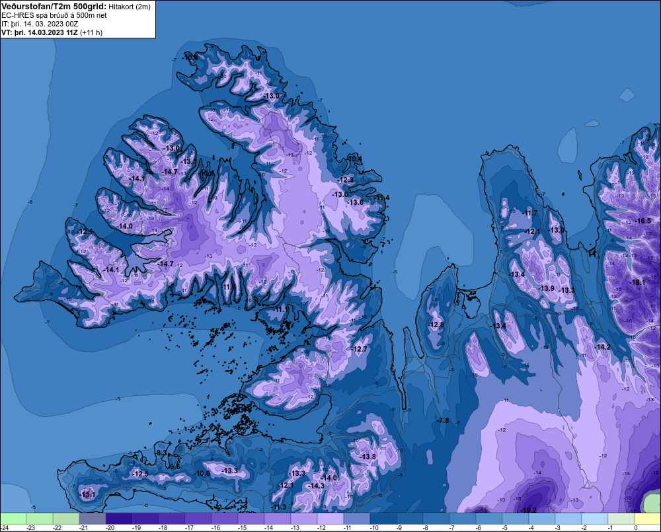Image resolution: width=661 pixels, height=532 pixels.
Task: Click the -14.2 temperature value on the map
Action: coord(602,347)
